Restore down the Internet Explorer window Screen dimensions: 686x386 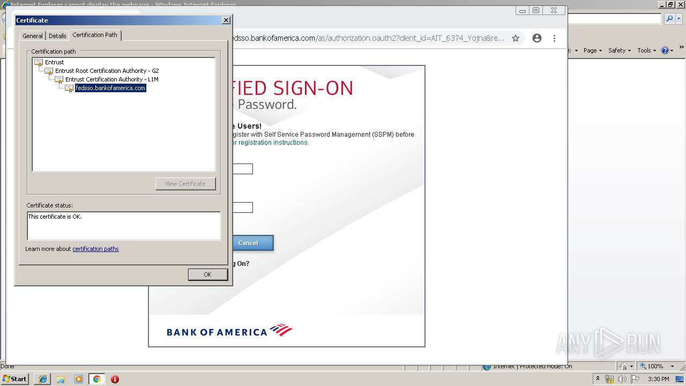671,4
